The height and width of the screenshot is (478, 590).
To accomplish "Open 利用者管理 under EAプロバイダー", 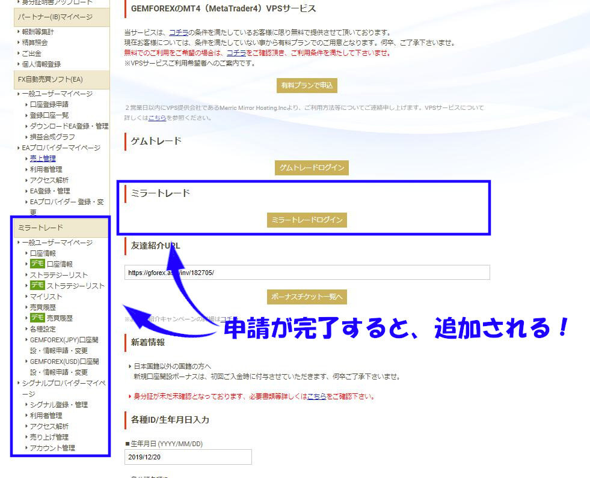I will [46, 169].
